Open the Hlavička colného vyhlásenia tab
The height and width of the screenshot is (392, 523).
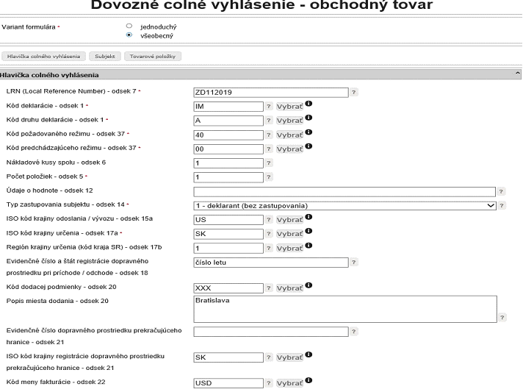43,57
